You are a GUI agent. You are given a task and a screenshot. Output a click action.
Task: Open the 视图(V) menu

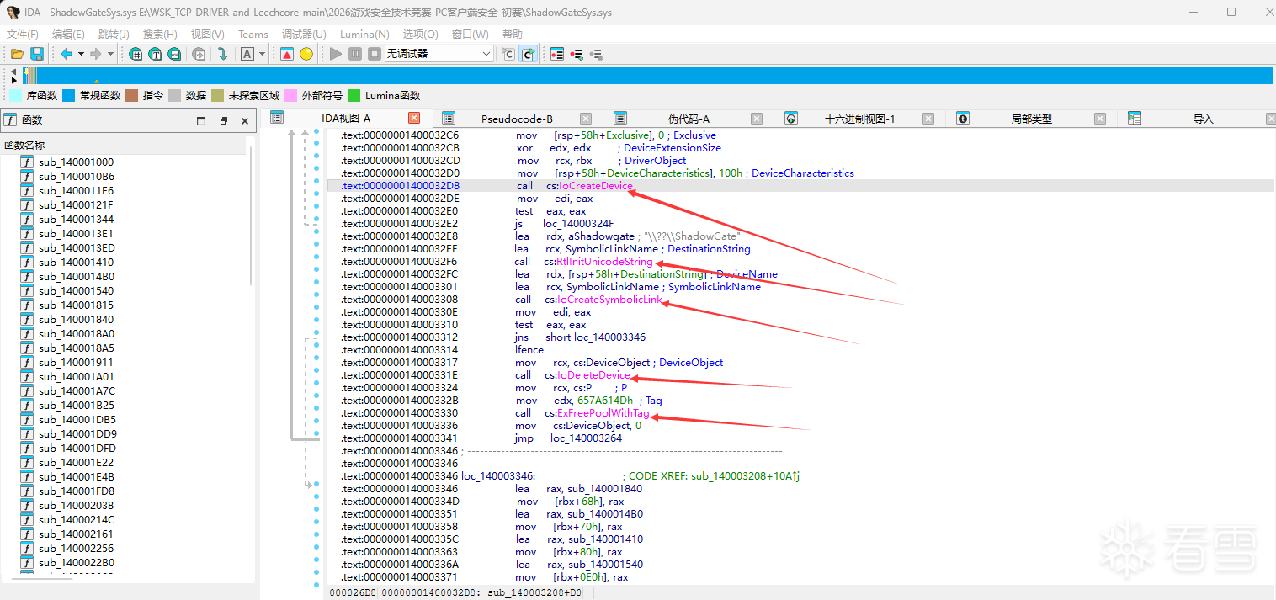[207, 35]
